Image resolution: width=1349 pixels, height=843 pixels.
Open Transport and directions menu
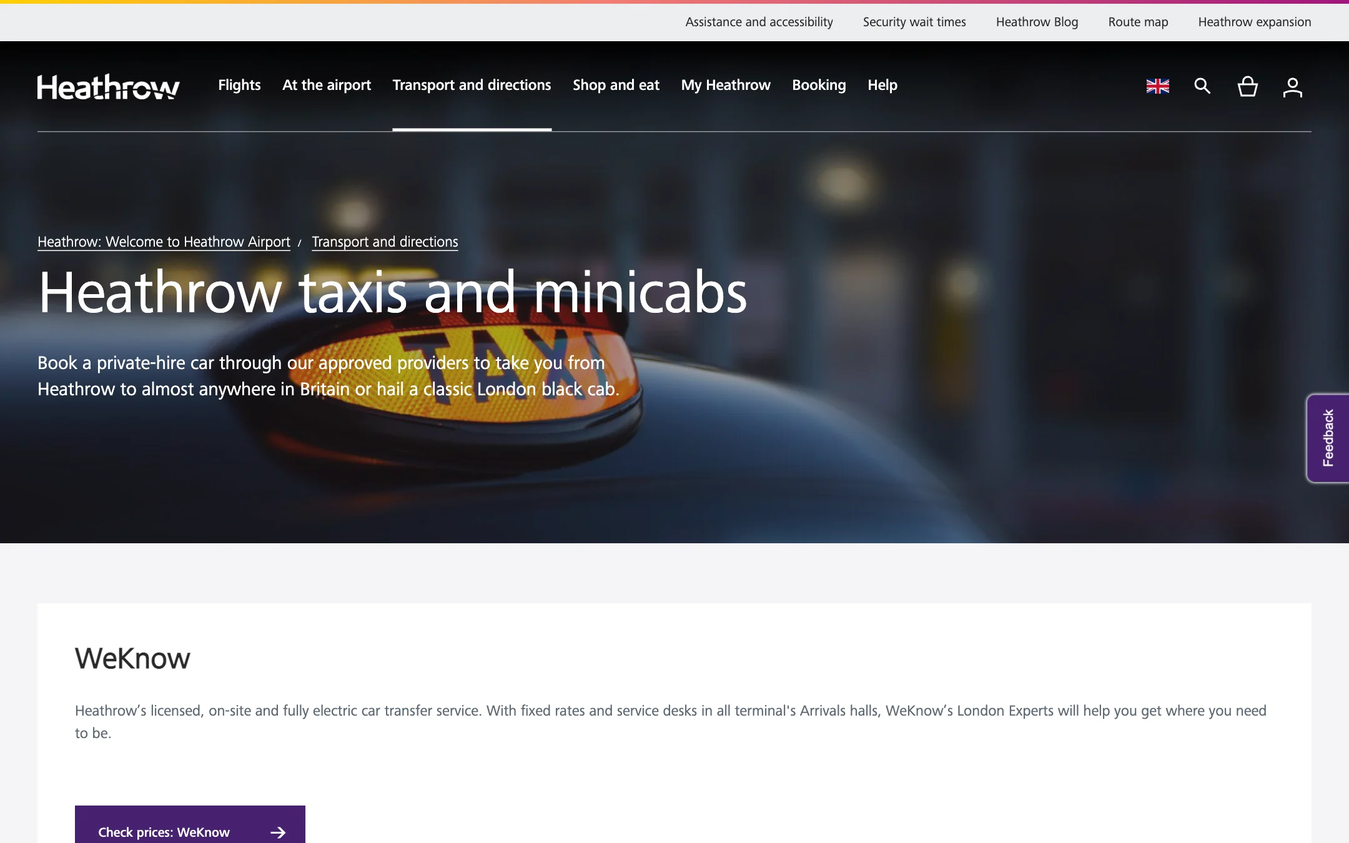472,85
